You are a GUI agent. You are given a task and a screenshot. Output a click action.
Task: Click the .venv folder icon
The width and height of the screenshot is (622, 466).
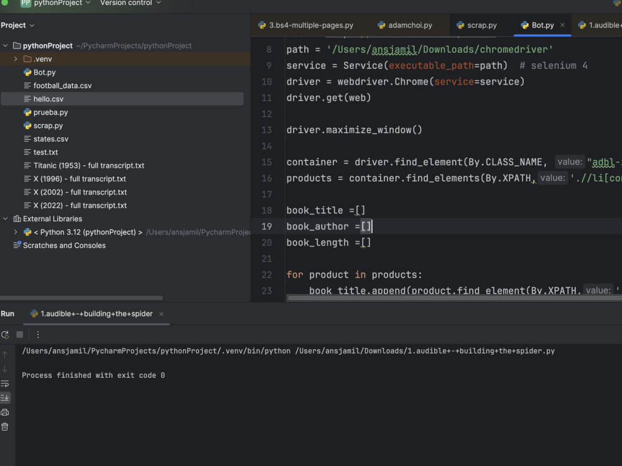[x=27, y=59]
